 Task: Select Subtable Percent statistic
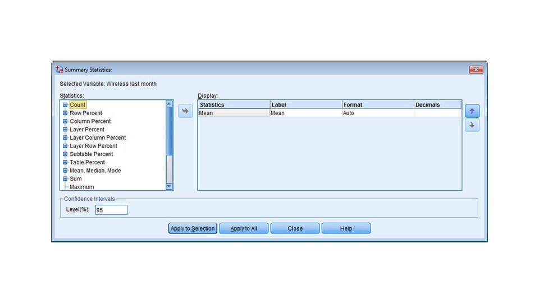(92, 154)
